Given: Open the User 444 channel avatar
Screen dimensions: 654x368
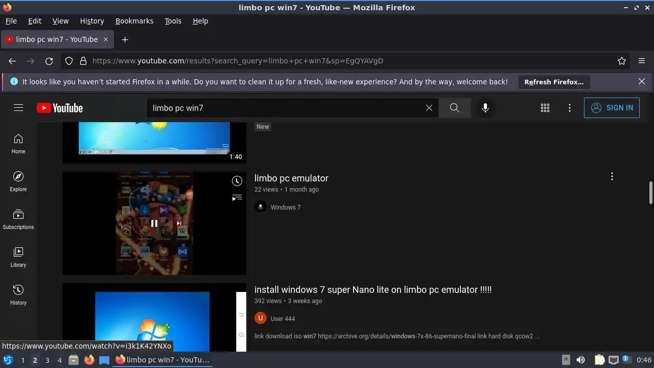Looking at the screenshot, I should 261,318.
